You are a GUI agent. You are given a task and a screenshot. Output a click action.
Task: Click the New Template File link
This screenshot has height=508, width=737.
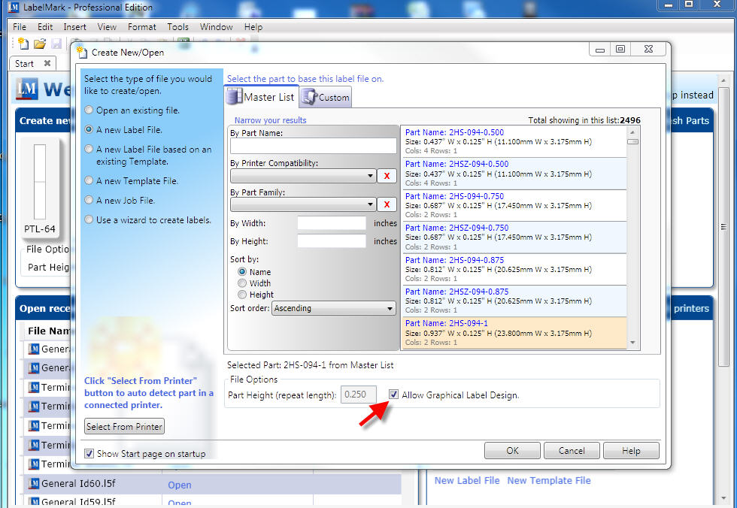548,480
